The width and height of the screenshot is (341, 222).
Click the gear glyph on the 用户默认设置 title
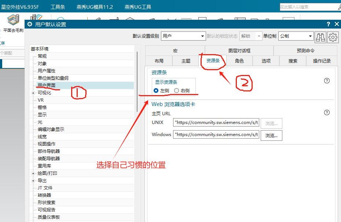(x=29, y=24)
